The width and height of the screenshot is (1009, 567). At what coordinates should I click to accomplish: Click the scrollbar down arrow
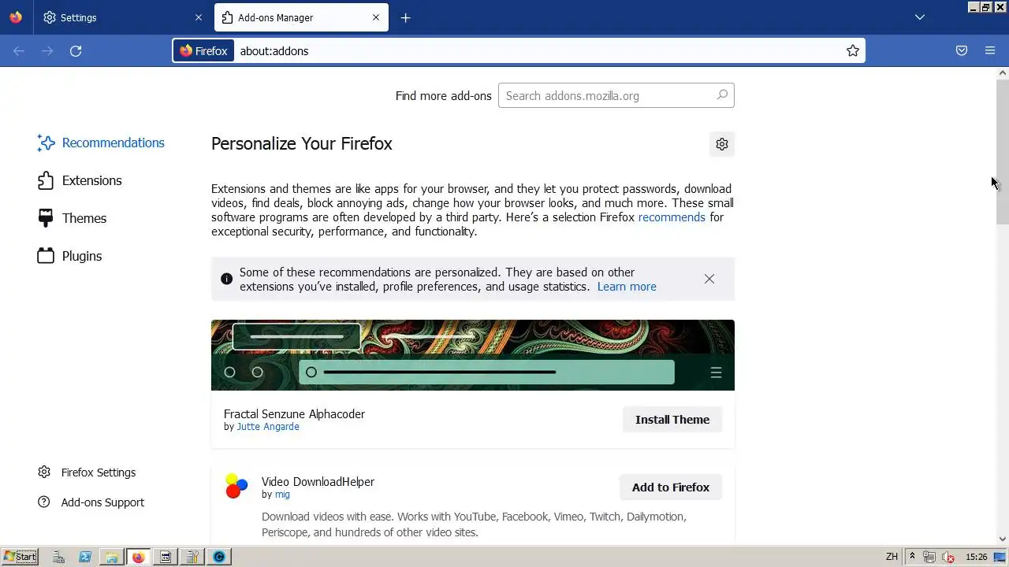tap(1002, 539)
